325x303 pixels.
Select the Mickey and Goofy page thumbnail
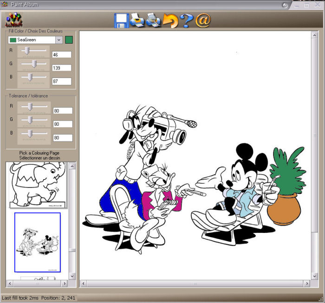[x=38, y=242]
